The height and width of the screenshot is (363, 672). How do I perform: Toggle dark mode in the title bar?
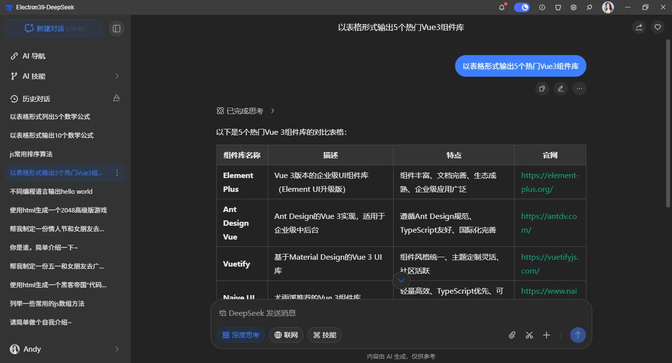click(521, 7)
